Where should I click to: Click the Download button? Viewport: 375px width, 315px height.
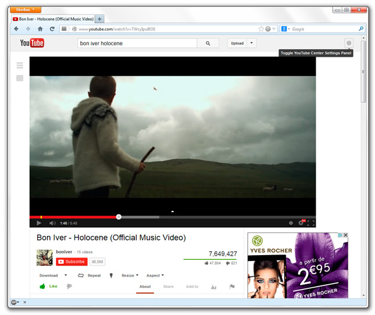click(x=49, y=275)
